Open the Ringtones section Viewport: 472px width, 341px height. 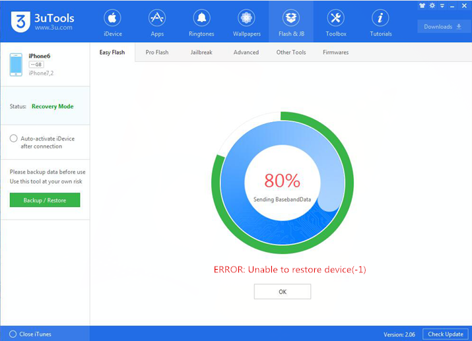[x=201, y=23]
